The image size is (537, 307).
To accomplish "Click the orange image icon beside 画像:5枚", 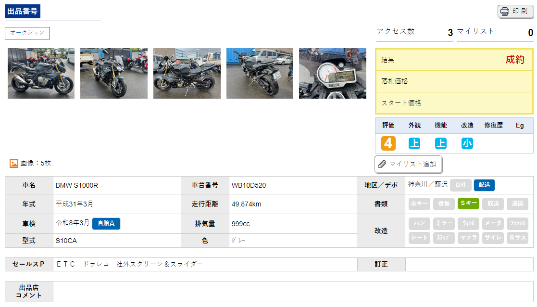I will pyautogui.click(x=13, y=164).
